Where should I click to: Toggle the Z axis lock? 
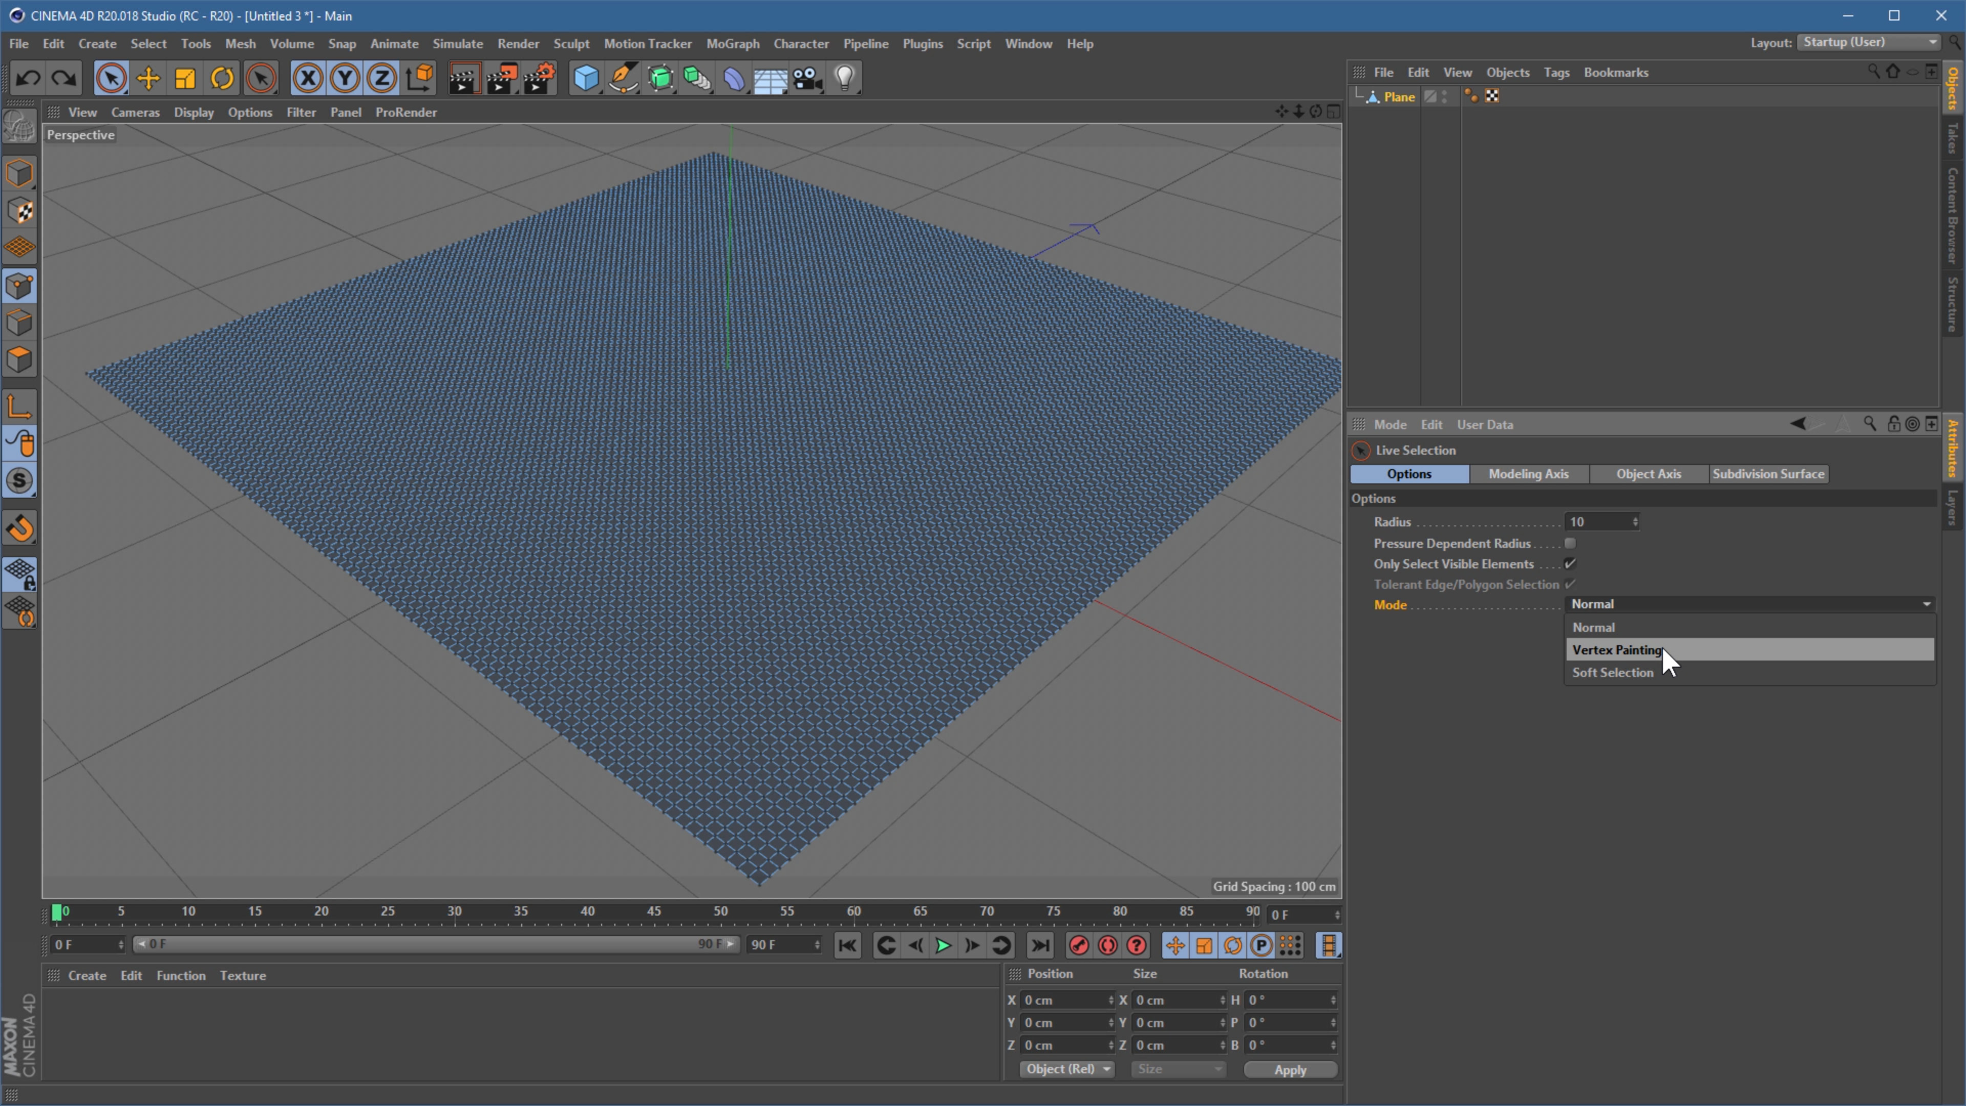[381, 78]
